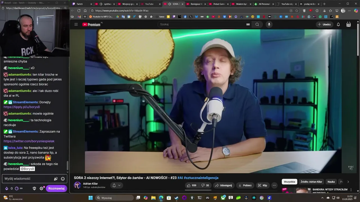Screen dimensions: 360x202
Task: Open the on-screen keyboard icon in search box
Action: 248,24
